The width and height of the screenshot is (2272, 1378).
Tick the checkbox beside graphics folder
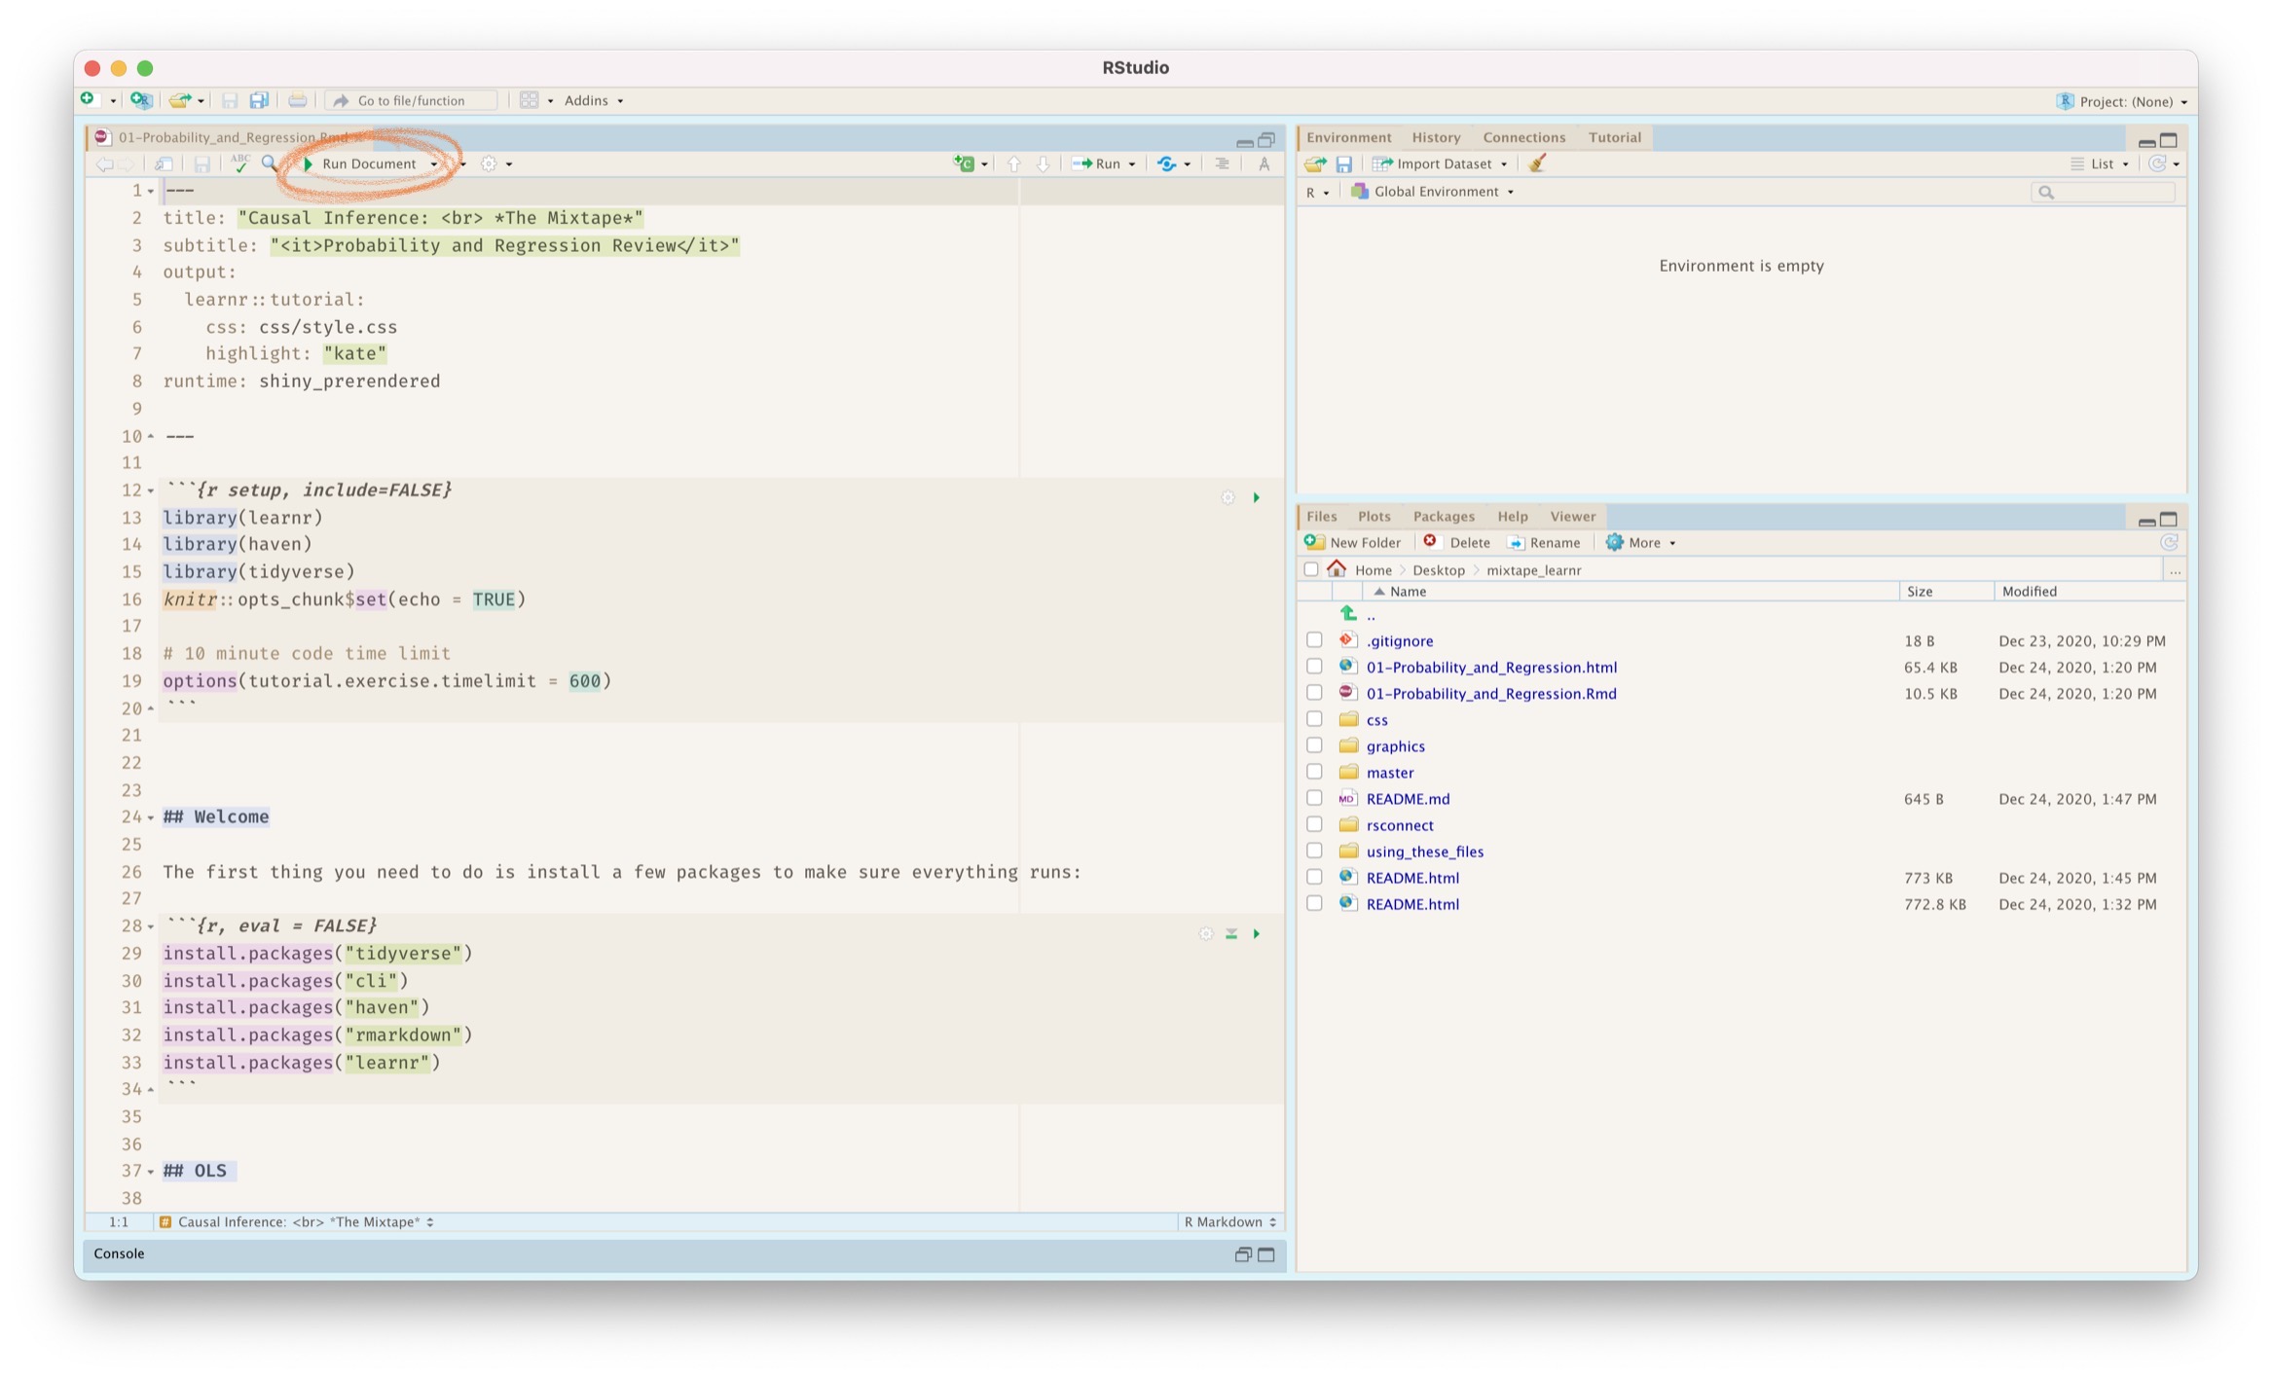(x=1314, y=745)
